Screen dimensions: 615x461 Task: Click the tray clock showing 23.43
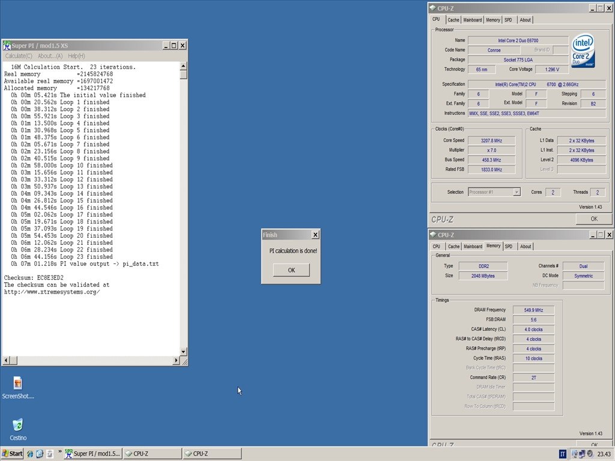point(604,454)
